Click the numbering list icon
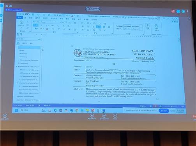196x146 pixels. pyautogui.click(x=88, y=23)
